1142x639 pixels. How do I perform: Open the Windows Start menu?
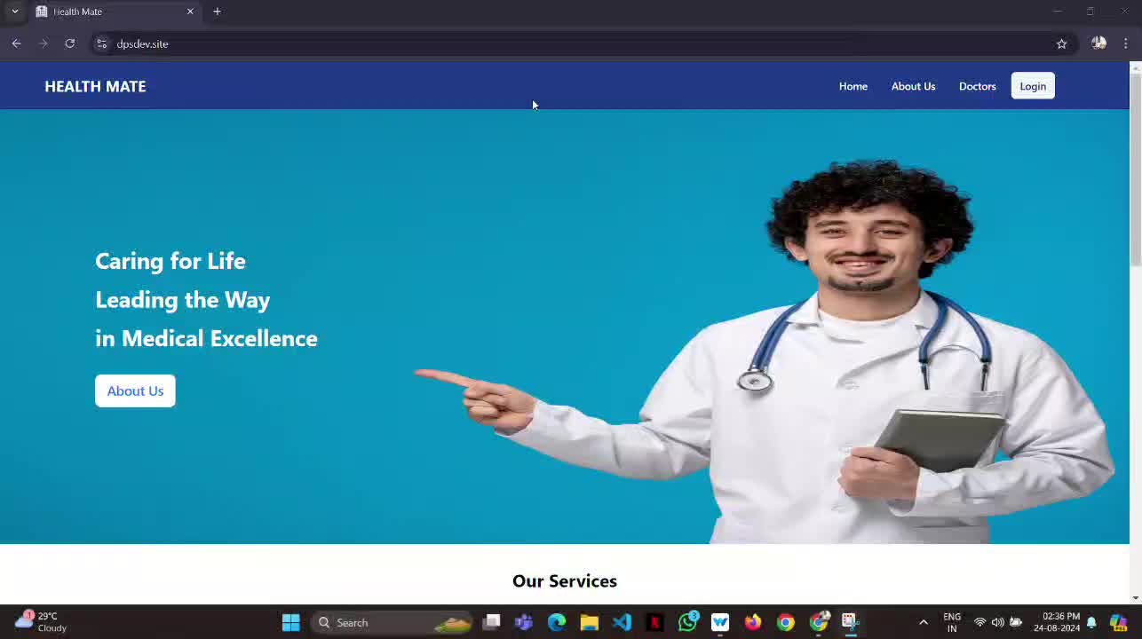[x=290, y=622]
